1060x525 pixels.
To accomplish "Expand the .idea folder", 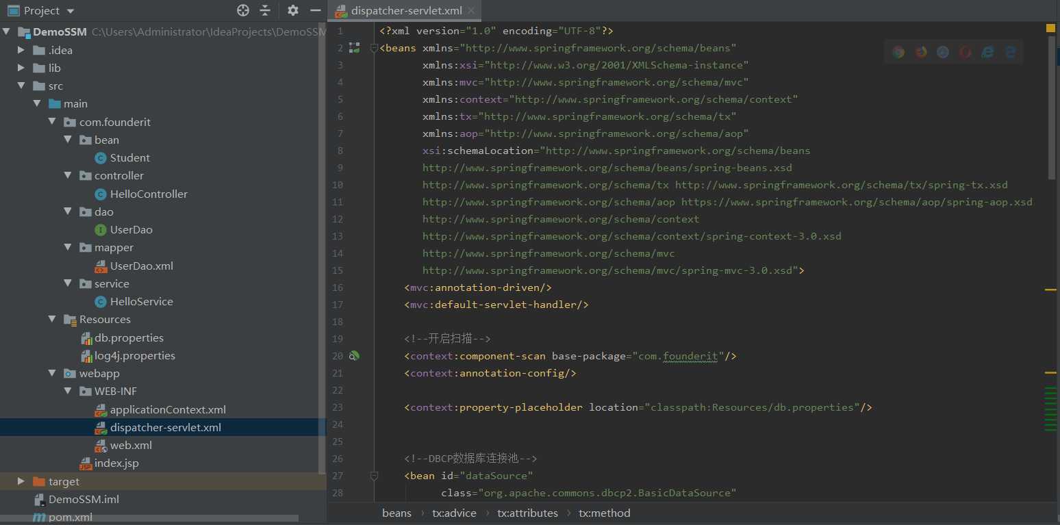I will tap(21, 50).
